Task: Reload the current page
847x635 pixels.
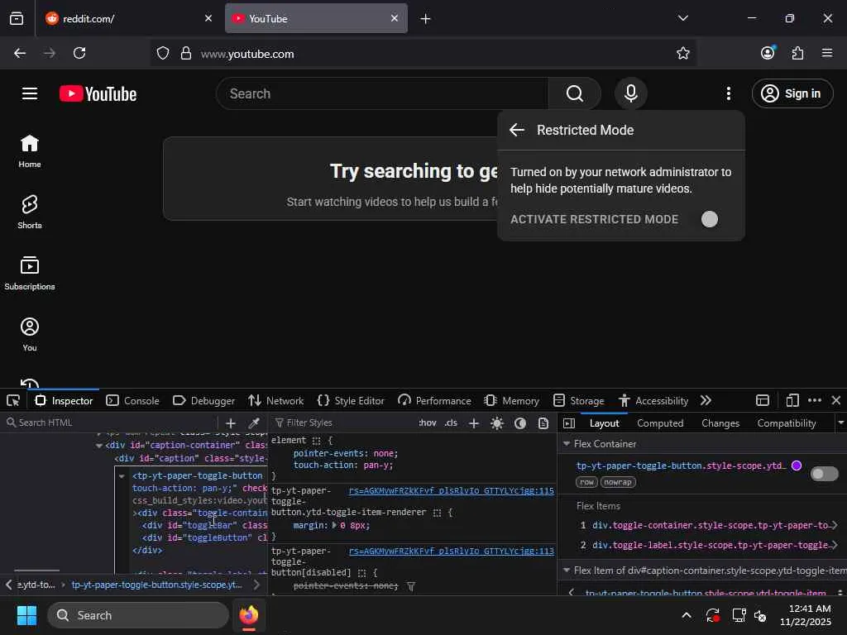Action: (x=79, y=53)
